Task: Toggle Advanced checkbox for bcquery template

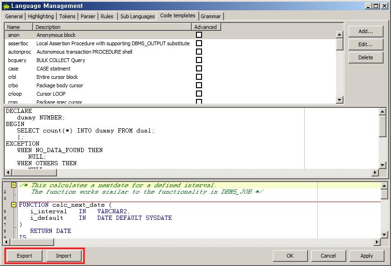Action: 199,60
